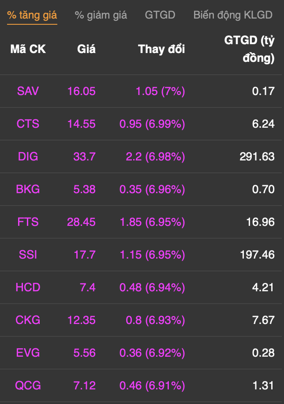Sort by GTGD (tỷ đồng) column header

(249, 49)
